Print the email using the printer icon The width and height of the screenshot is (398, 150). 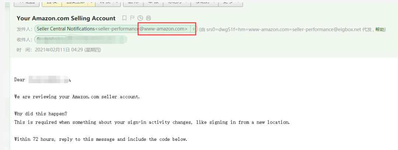click(149, 18)
